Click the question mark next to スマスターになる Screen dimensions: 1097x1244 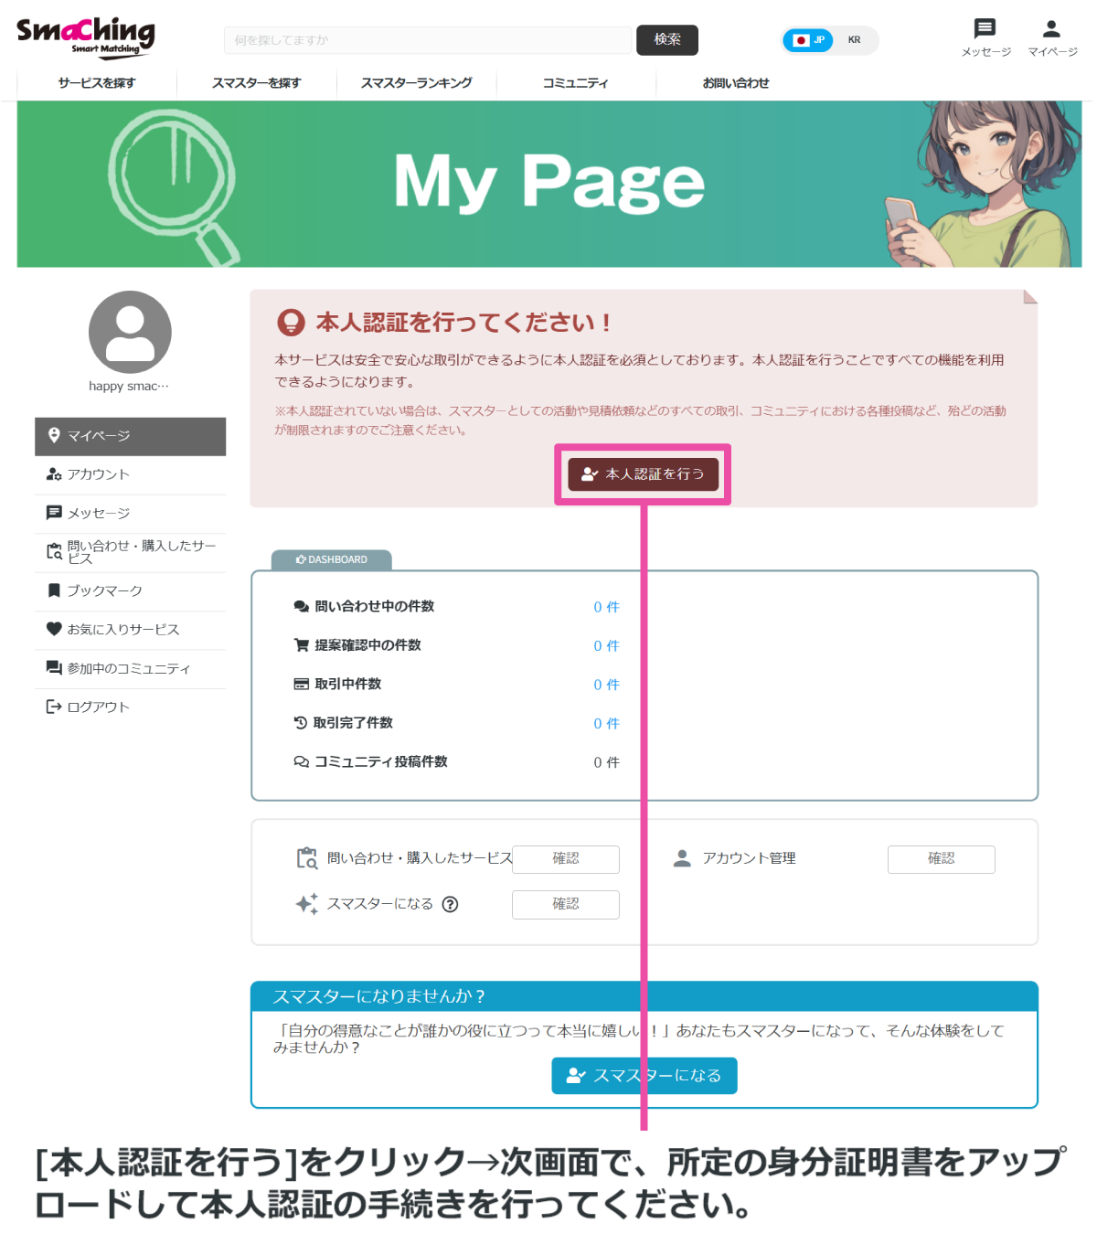pyautogui.click(x=449, y=905)
